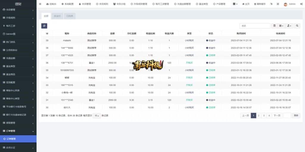Image resolution: width=305 pixels, height=152 pixels.
Task: Expand the sidebar 基金类型 menu
Action: tap(18, 66)
